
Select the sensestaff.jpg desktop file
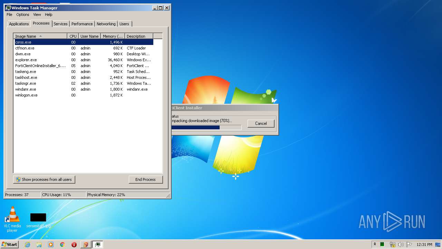[38, 221]
